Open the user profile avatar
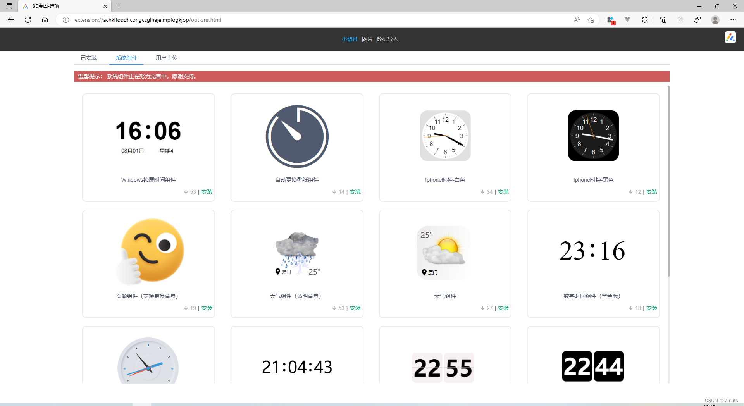This screenshot has width=744, height=406. 715,20
